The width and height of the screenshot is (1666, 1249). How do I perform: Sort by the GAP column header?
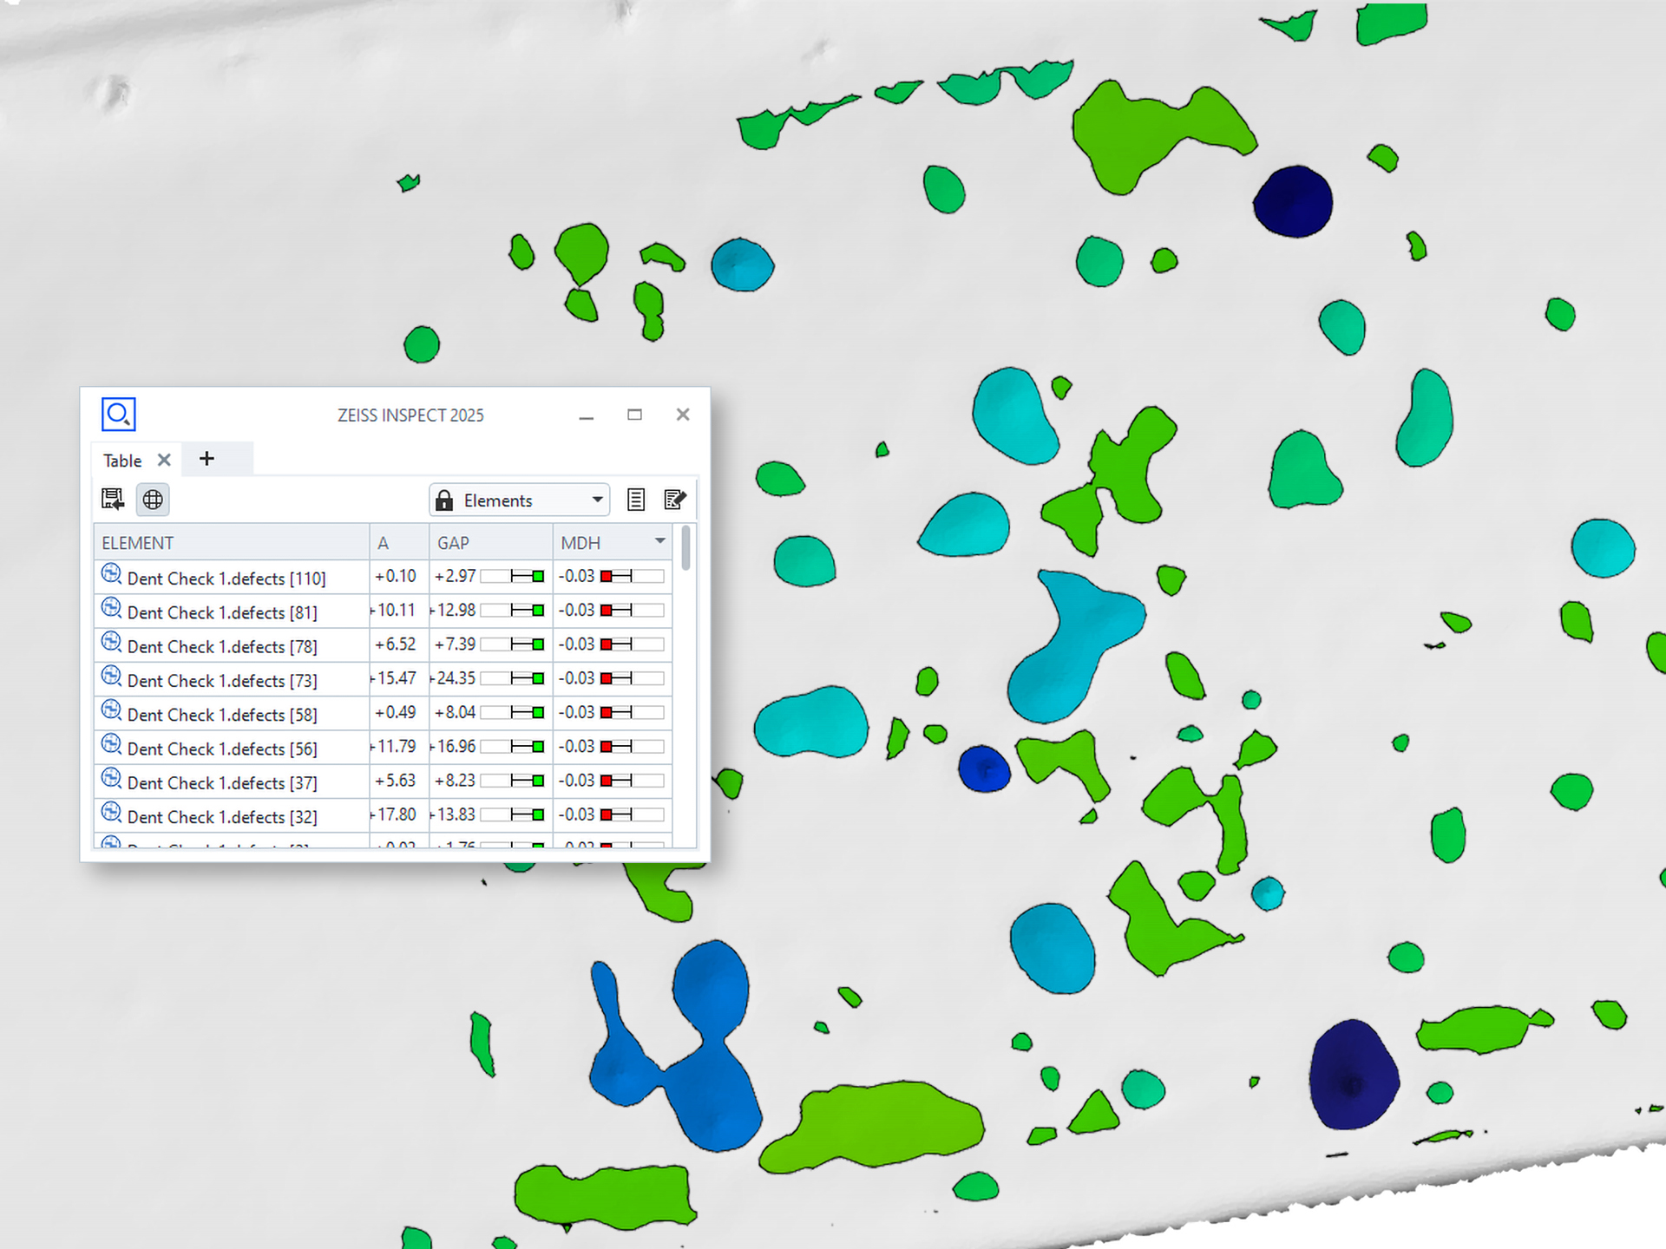pos(453,542)
